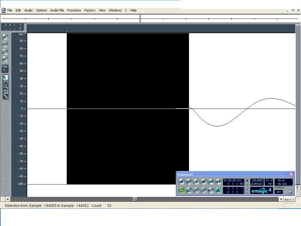Image resolution: width=301 pixels, height=226 pixels.
Task: Click the Selection from Sample status text
Action: pyautogui.click(x=58, y=206)
